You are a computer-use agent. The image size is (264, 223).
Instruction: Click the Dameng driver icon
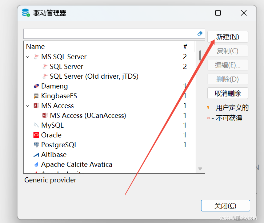coord(36,86)
